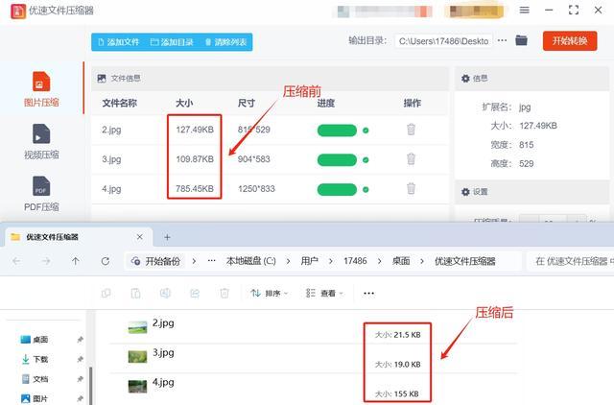The image size is (614, 405).
Task: Click the navigation pane scrollbar in Explorer
Action: coord(91,386)
